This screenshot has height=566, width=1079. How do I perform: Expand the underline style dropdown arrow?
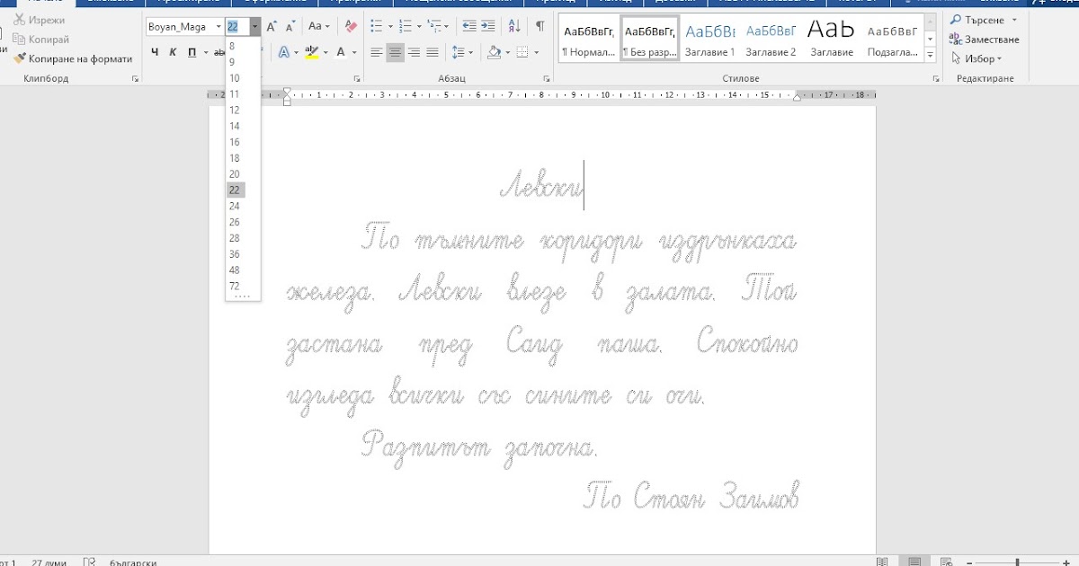(206, 53)
